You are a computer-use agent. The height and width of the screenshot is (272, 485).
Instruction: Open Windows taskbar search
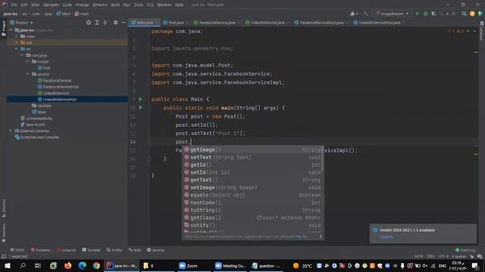pyautogui.click(x=23, y=265)
